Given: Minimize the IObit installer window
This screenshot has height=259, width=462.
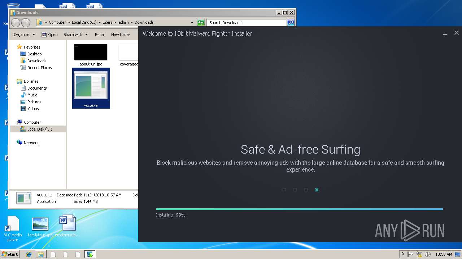Looking at the screenshot, I should (x=445, y=33).
